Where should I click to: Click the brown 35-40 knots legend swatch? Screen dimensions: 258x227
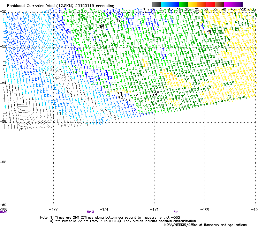point(220,4)
